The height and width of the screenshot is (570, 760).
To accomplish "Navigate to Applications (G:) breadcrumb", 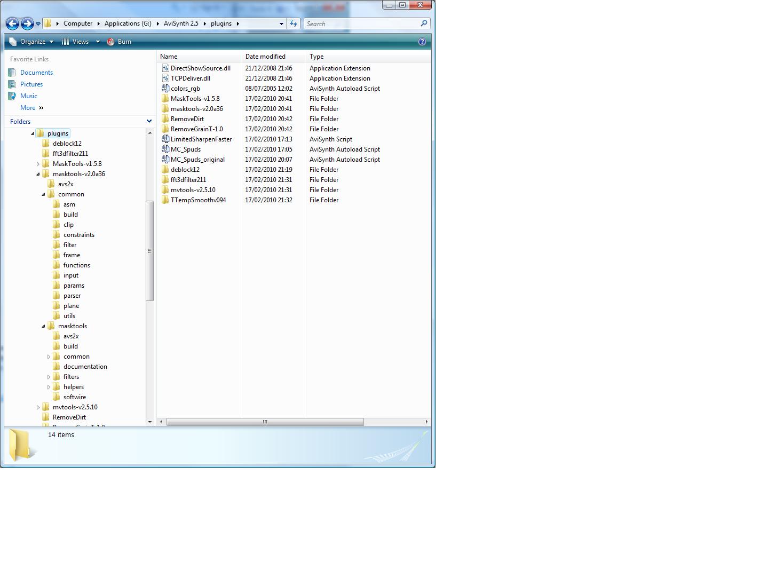I will 128,23.
